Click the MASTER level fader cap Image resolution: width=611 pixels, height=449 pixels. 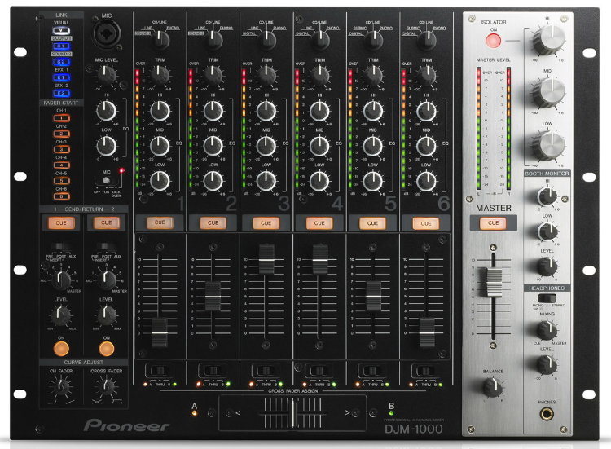[x=494, y=283]
